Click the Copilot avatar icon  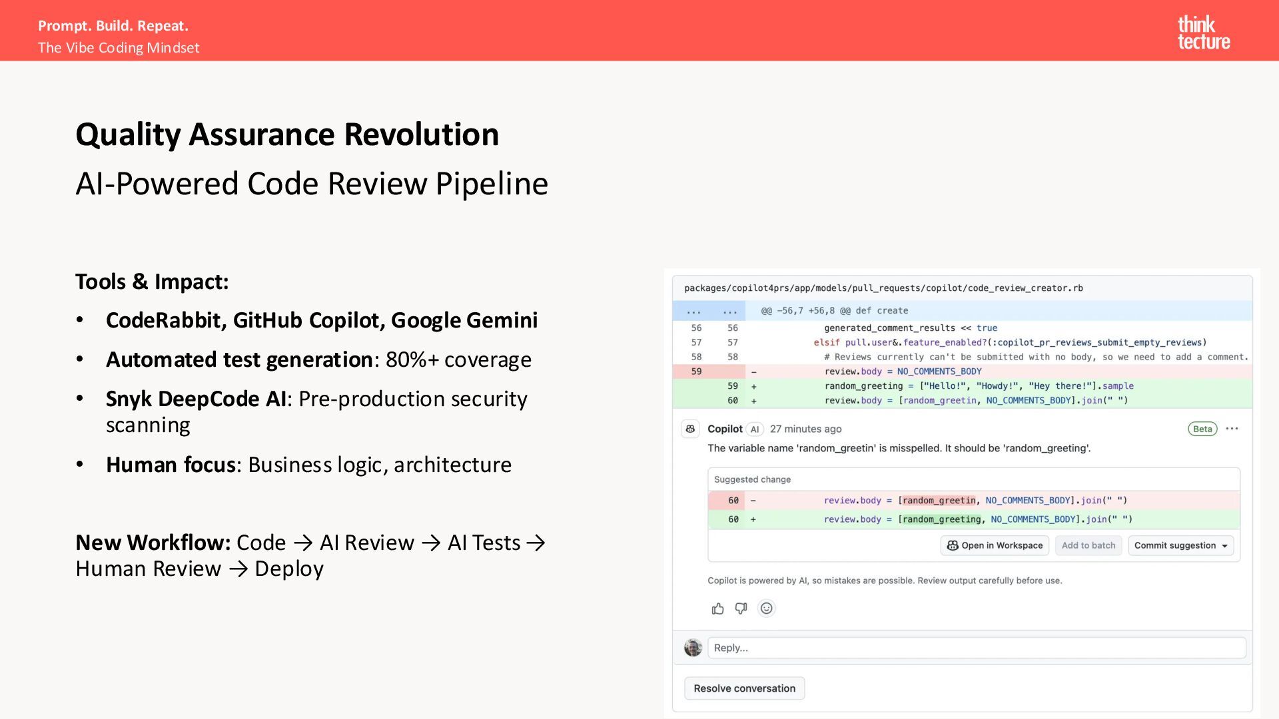(x=690, y=429)
